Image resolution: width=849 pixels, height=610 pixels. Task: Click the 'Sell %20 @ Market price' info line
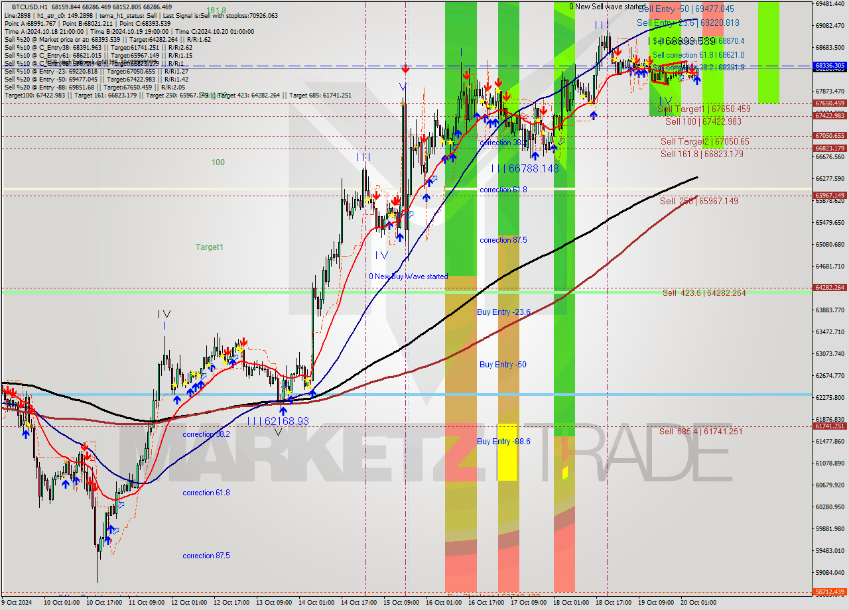tap(107, 40)
